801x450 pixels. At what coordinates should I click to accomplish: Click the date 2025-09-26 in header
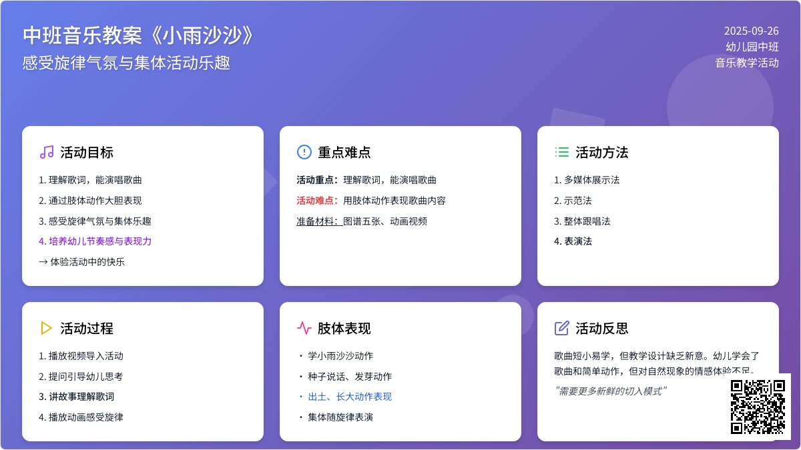pyautogui.click(x=751, y=31)
